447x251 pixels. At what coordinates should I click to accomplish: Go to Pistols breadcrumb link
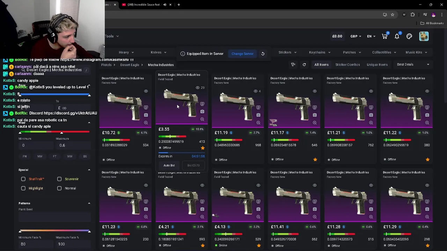106,65
